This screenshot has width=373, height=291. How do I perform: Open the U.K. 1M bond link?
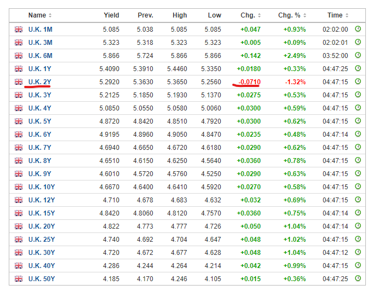(41, 30)
